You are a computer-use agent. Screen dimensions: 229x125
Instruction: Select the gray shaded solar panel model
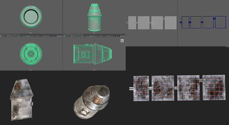(151, 23)
